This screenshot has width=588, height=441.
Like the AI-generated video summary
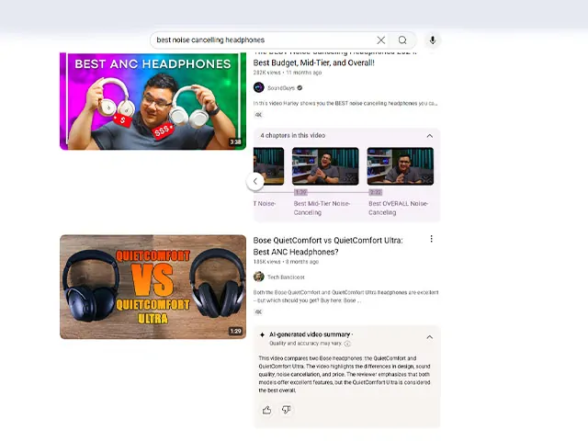click(266, 410)
